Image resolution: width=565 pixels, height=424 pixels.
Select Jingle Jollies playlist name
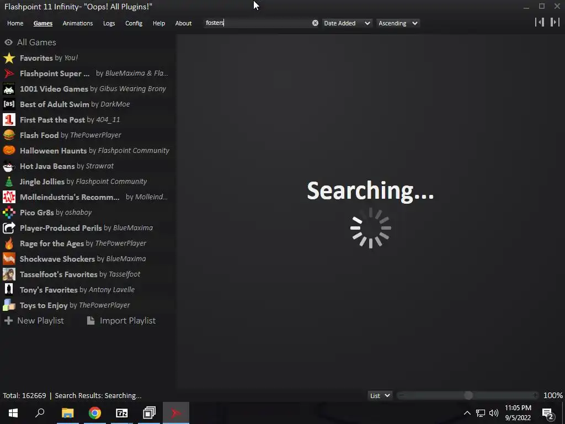(x=42, y=182)
